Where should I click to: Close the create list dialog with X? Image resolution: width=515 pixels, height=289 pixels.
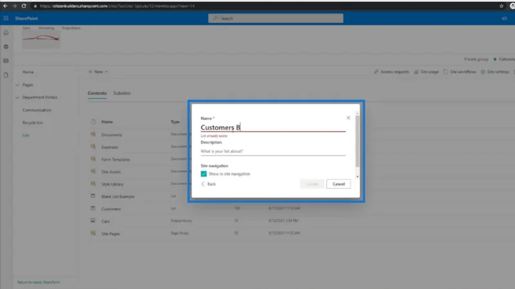[x=348, y=118]
